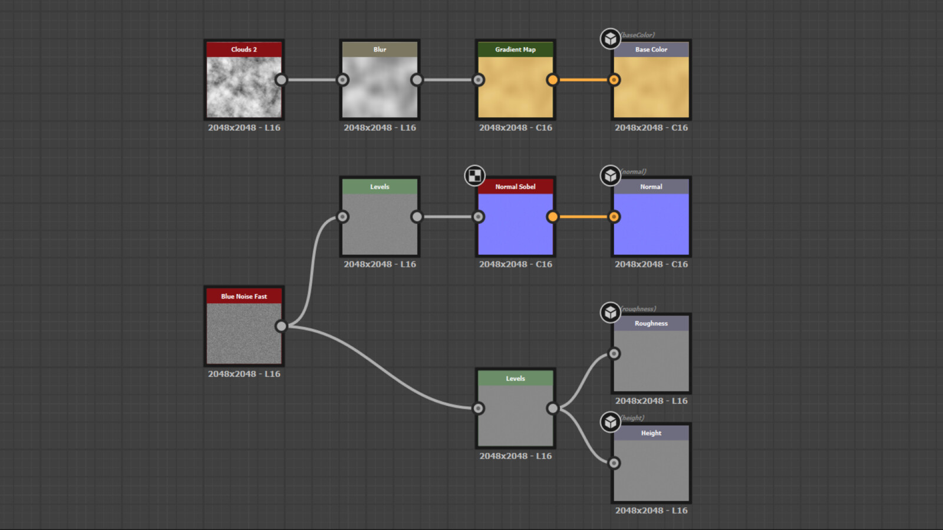Image resolution: width=943 pixels, height=530 pixels.
Task: Click the Normal Sobel input connector
Action: point(479,217)
